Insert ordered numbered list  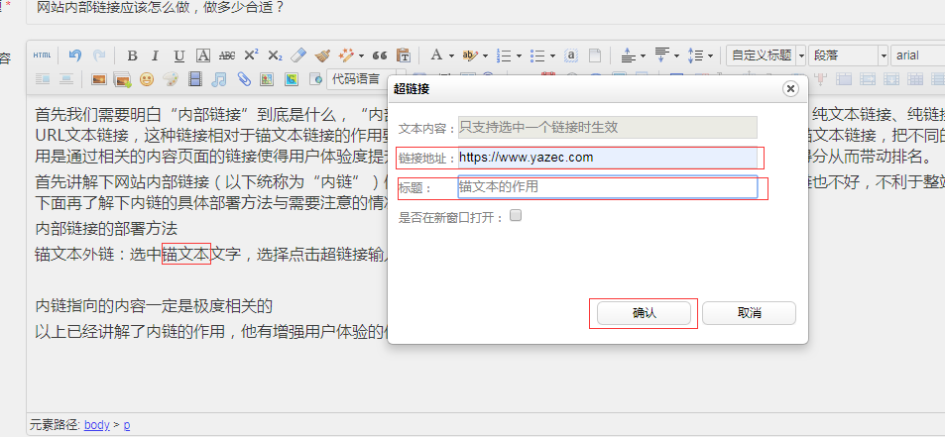pyautogui.click(x=502, y=55)
